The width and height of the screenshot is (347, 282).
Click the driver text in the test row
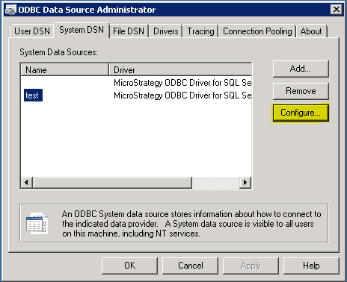tap(182, 95)
